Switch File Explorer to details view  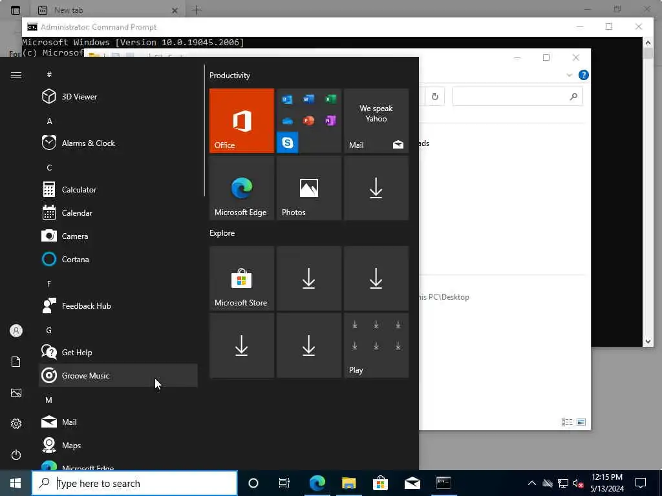pyautogui.click(x=567, y=422)
